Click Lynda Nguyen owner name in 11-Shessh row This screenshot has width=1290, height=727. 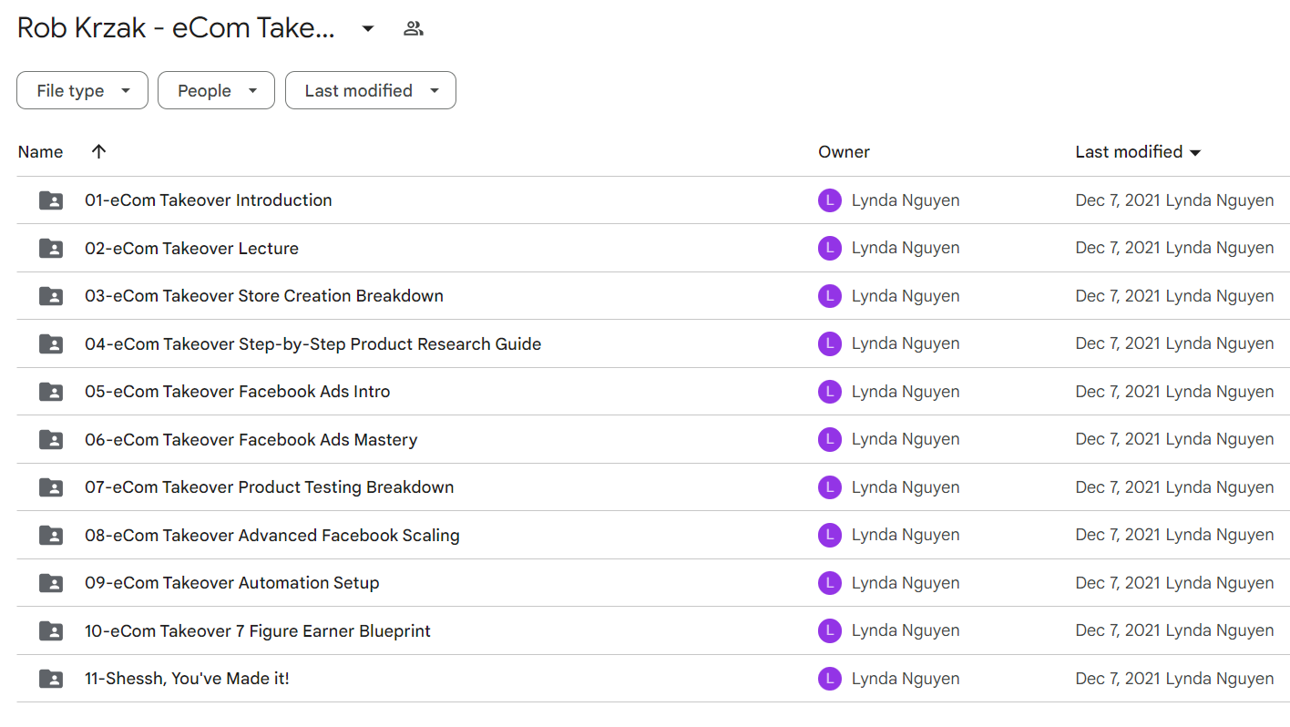906,679
